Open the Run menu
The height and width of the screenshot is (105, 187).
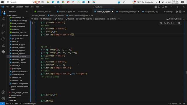coord(37,7)
